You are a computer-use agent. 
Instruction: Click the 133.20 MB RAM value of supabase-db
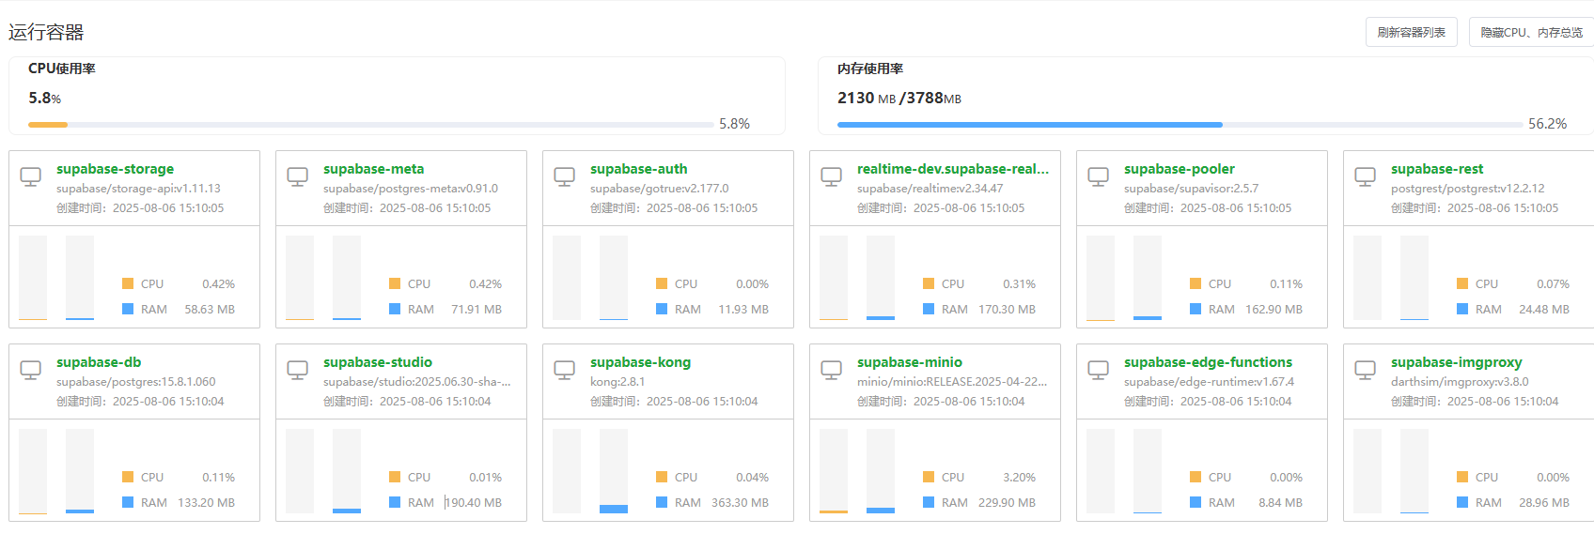click(x=206, y=503)
